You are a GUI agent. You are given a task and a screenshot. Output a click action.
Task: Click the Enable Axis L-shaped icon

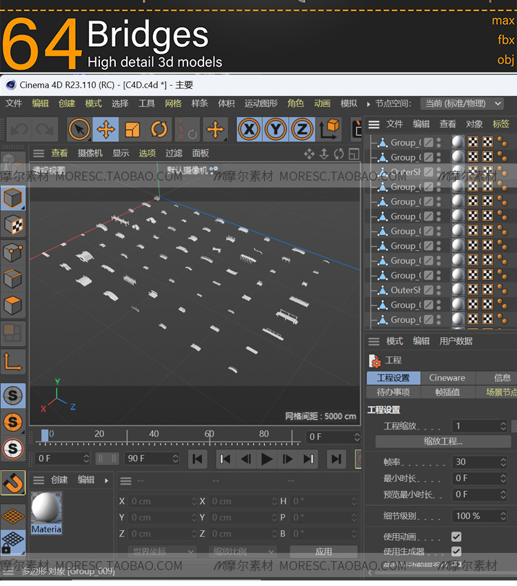click(13, 362)
